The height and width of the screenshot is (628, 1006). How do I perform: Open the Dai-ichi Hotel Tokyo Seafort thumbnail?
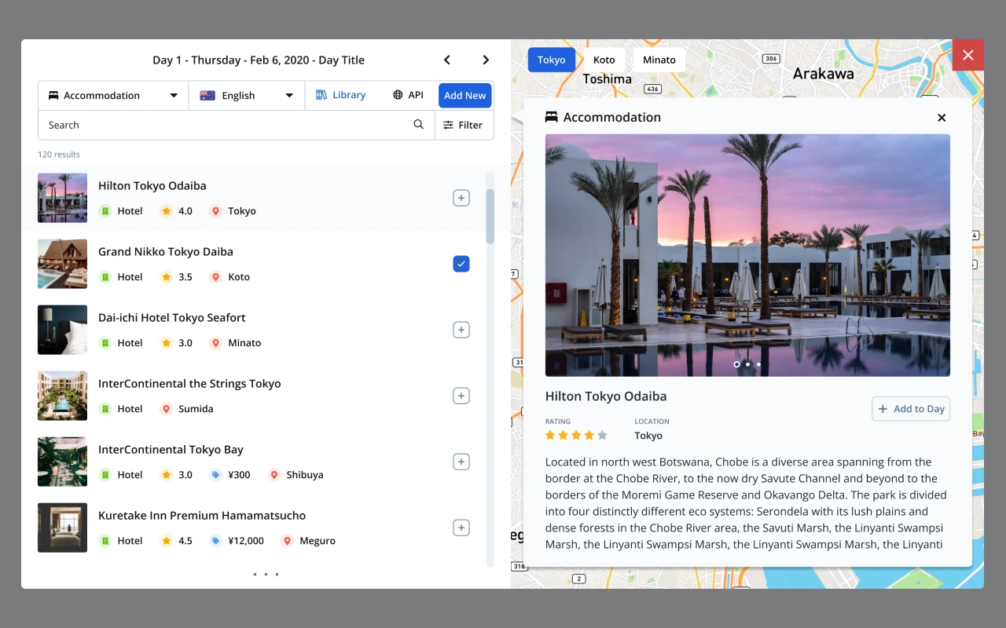[62, 330]
